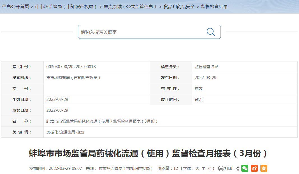Open 重点领域（公共监管信息） breadcrumb
This screenshot has height=174, width=299.
130,7
